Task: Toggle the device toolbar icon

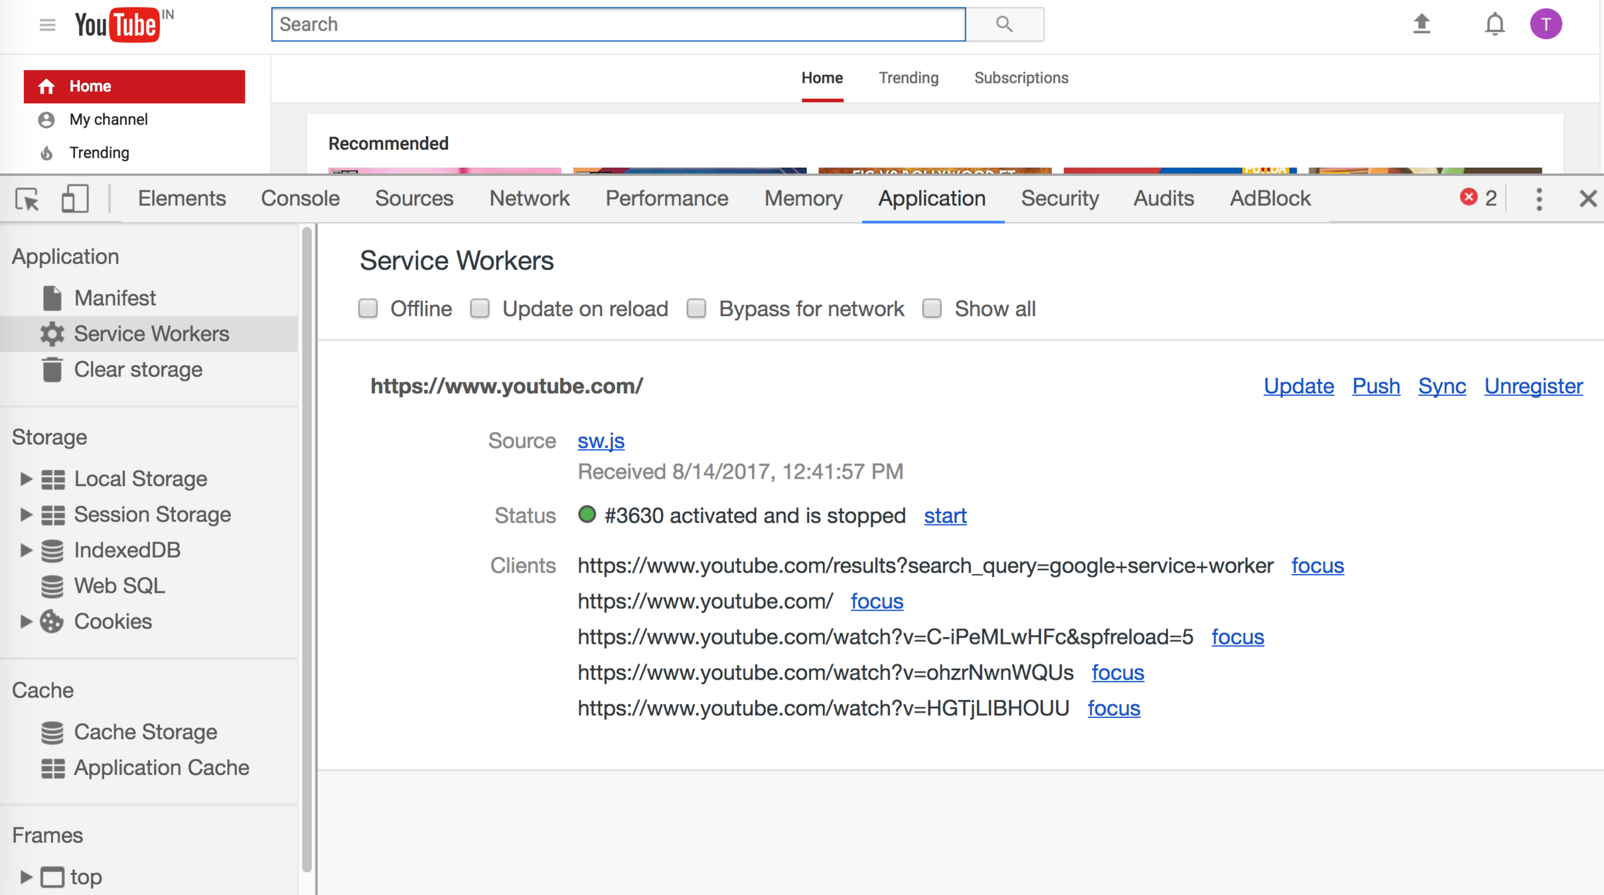Action: coord(74,199)
